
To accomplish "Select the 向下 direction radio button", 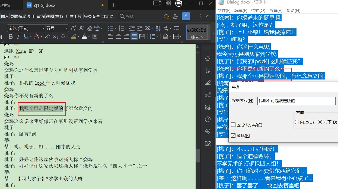I will click(x=320, y=122).
